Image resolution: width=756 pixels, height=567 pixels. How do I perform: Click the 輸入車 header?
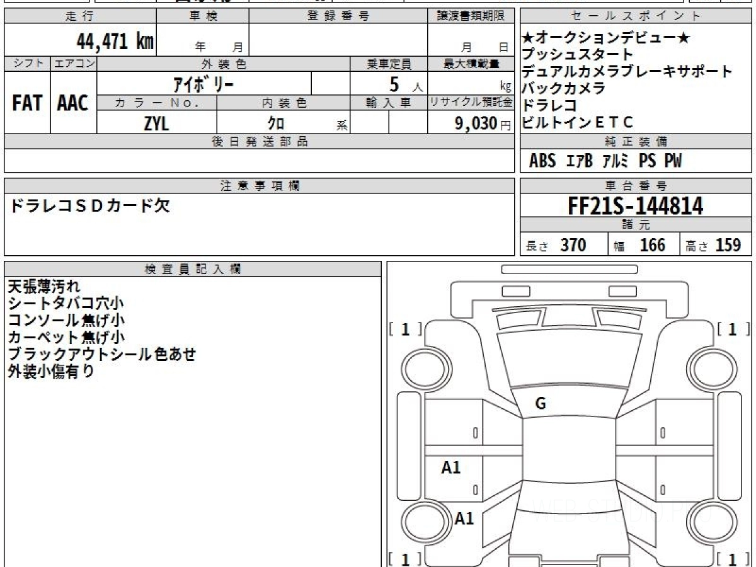tap(389, 103)
